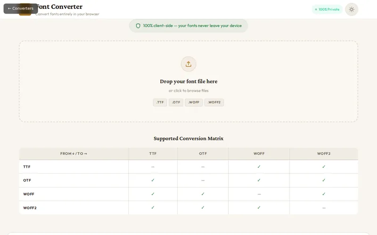The image size is (377, 235).
Task: Click checkmark for TTF to WOFF2
Action: pos(324,166)
